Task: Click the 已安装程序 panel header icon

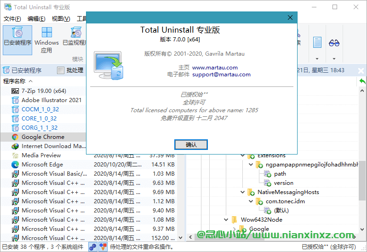Action: [x=6, y=70]
